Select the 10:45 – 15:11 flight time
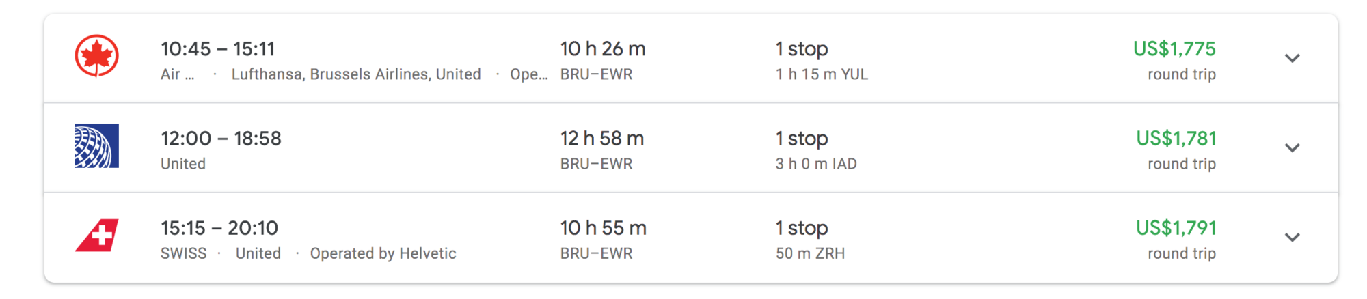Screen dimensions: 1367x299 [217, 49]
